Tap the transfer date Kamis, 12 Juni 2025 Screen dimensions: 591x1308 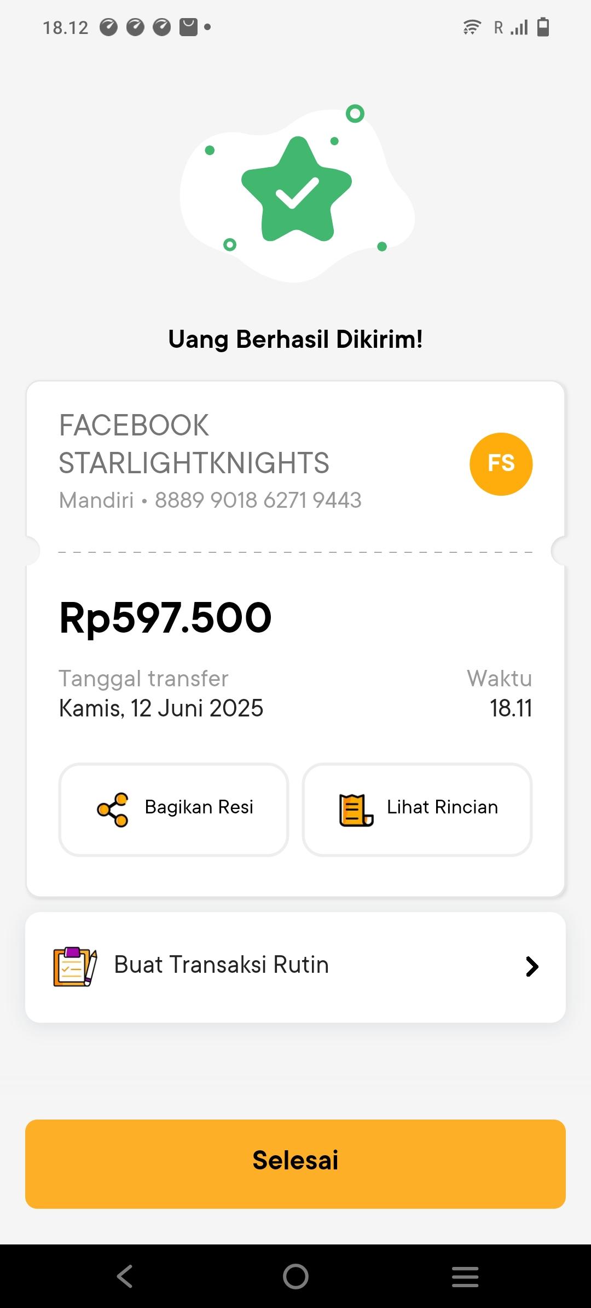click(161, 708)
